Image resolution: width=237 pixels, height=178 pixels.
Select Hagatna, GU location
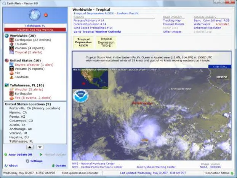19,137
